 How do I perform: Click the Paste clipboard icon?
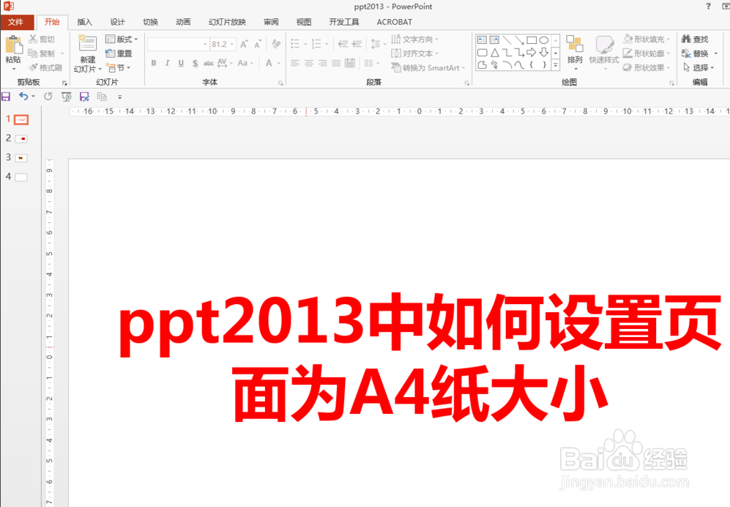click(x=13, y=45)
